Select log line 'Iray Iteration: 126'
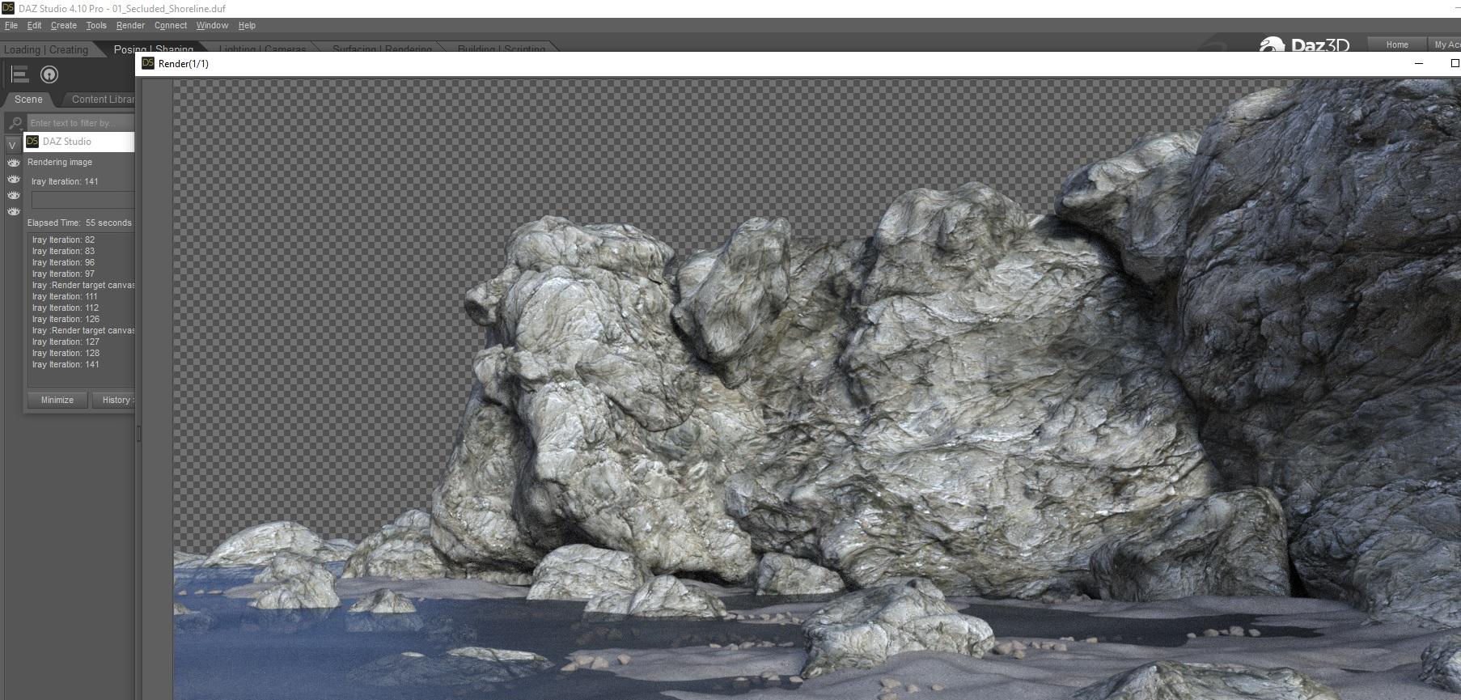 66,319
